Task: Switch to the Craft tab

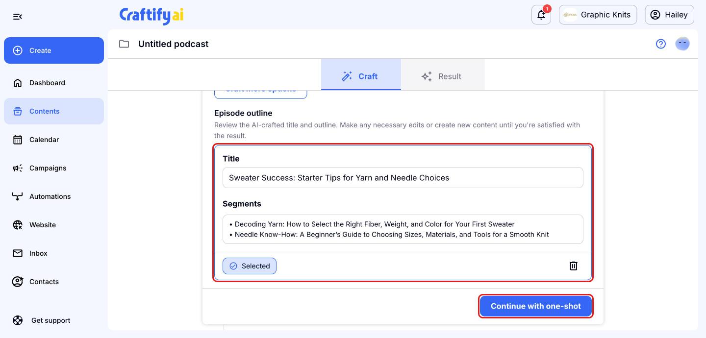Action: pos(361,74)
